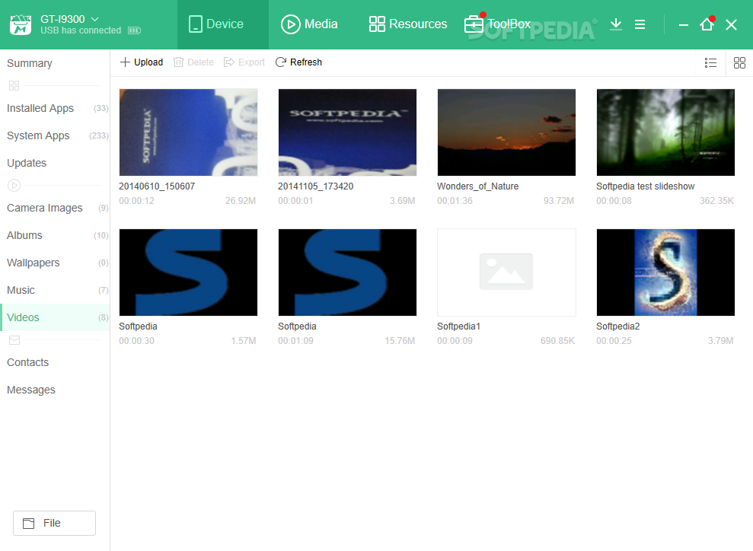Click the 20140610_150607 file name
This screenshot has height=551, width=753.
pos(157,186)
